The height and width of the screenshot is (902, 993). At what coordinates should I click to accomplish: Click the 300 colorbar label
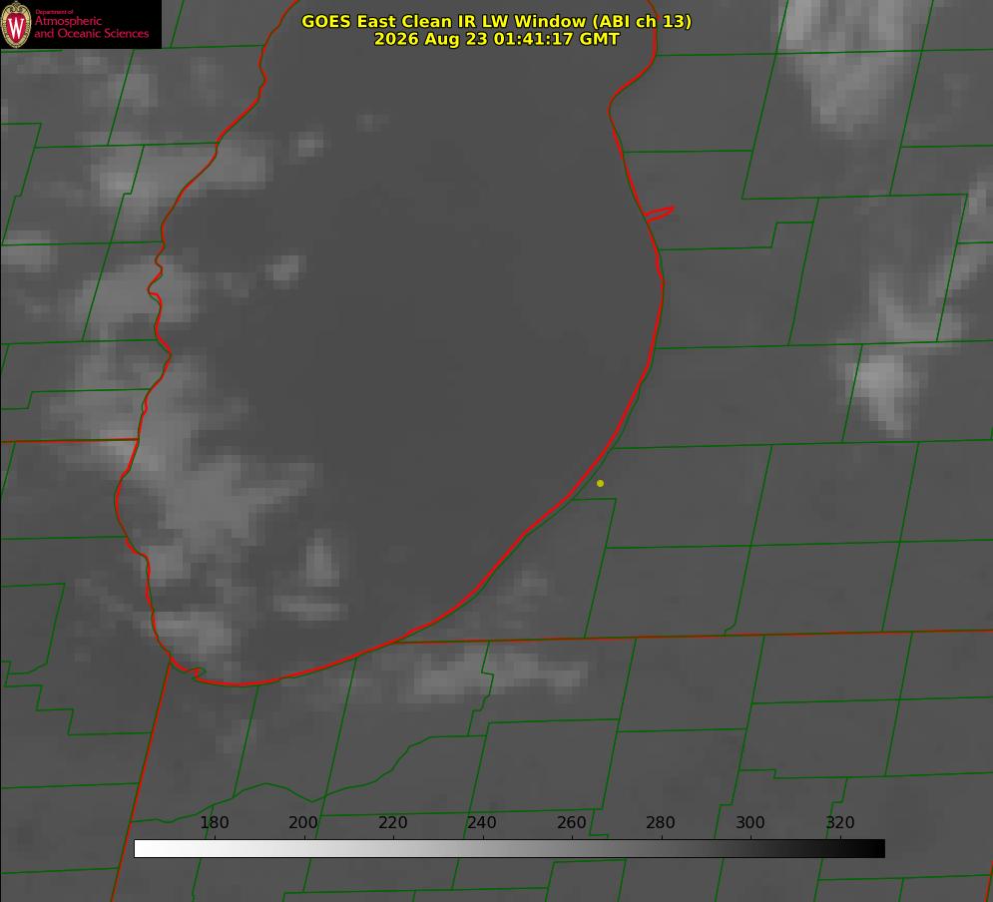750,822
